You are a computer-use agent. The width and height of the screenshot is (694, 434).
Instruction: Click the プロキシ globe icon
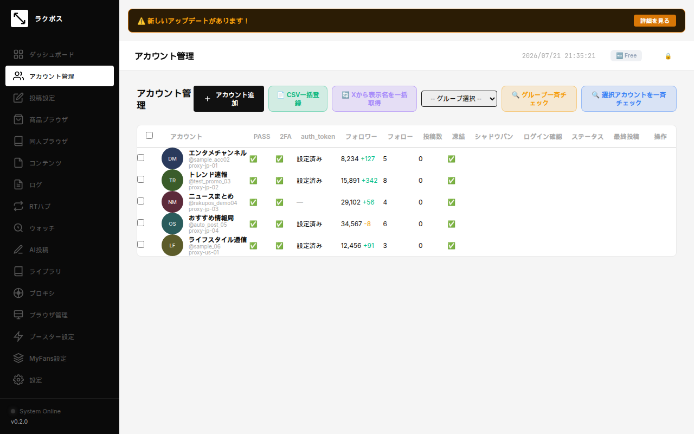pos(18,293)
